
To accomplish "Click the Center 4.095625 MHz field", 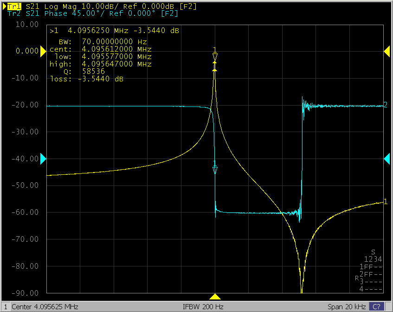I will (x=45, y=307).
